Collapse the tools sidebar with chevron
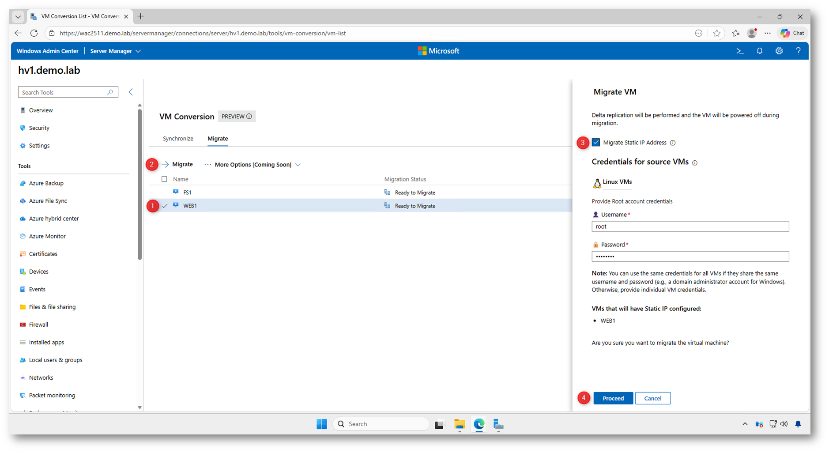Screen dimensions: 829x453 pyautogui.click(x=131, y=92)
